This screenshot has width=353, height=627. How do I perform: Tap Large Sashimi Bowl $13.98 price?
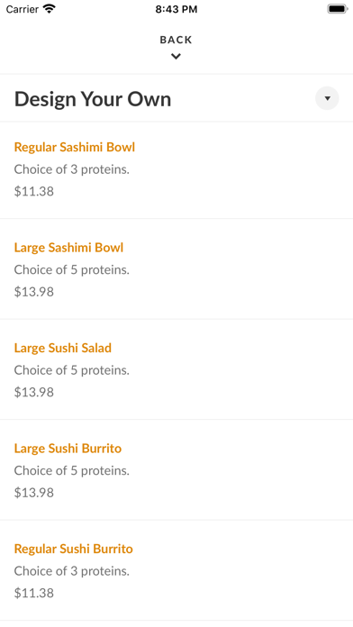click(34, 292)
